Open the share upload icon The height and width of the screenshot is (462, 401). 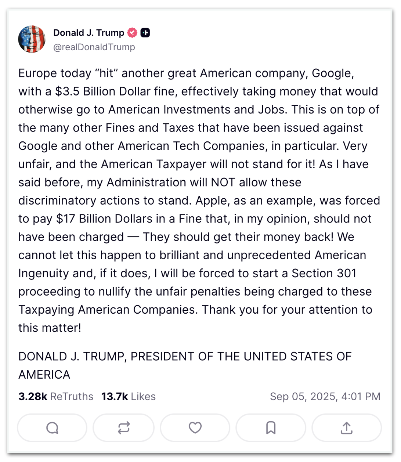click(x=346, y=428)
